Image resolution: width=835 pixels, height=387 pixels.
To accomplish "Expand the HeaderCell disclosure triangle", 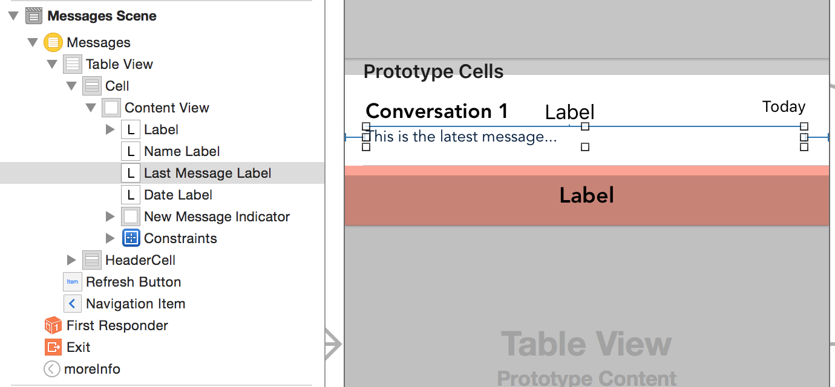I will point(71,260).
